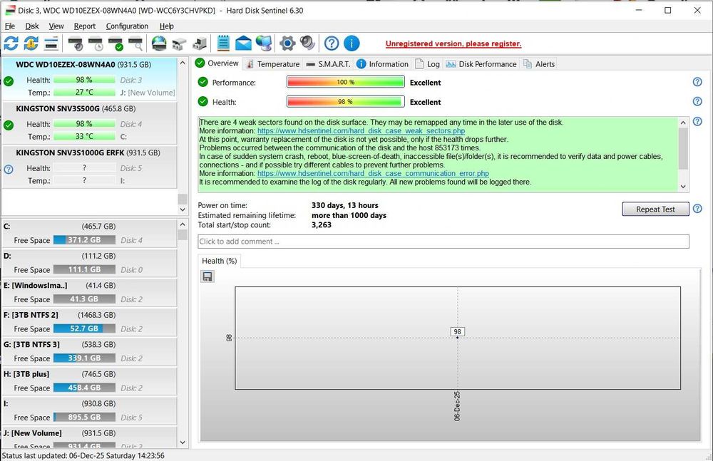Switch to the Disk Performance tab
The width and height of the screenshot is (713, 461).
481,64
